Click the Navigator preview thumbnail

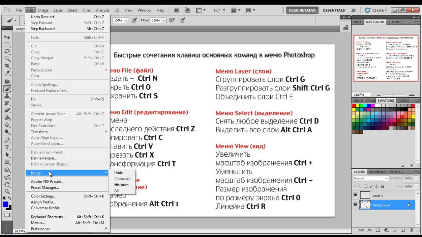tap(386, 58)
